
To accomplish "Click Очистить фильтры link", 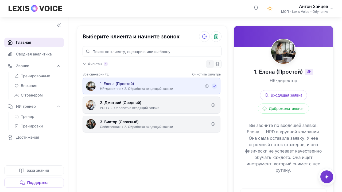I will pyautogui.click(x=207, y=74).
